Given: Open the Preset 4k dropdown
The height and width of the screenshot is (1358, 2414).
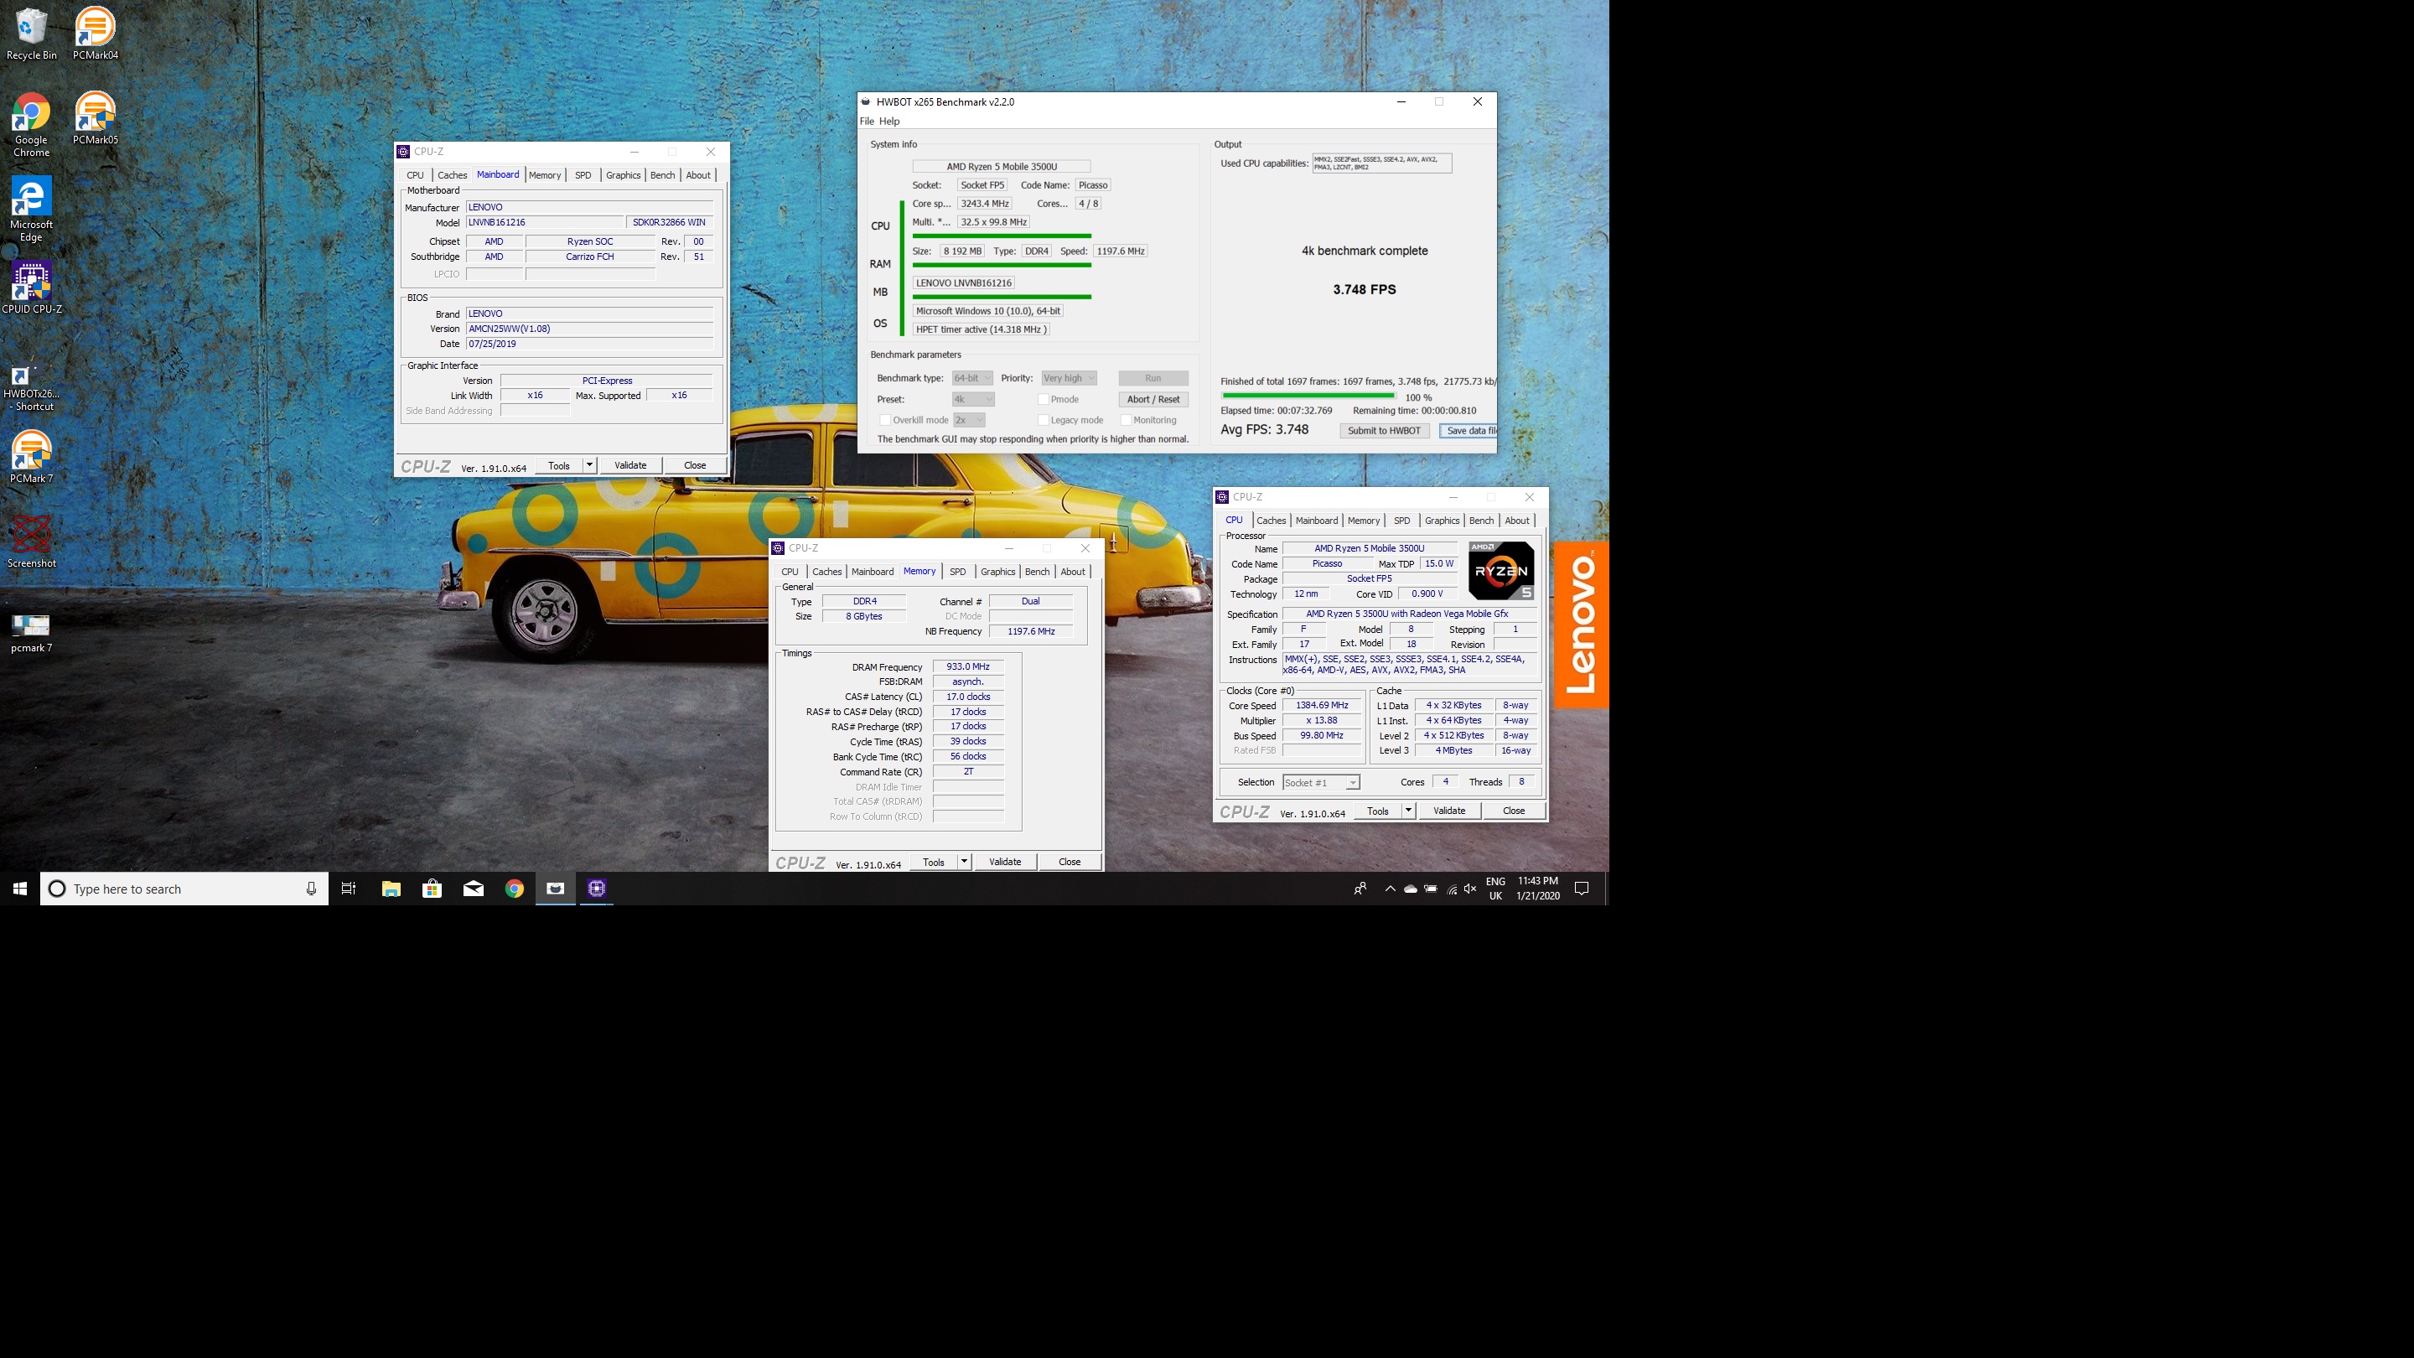Looking at the screenshot, I should pos(974,399).
